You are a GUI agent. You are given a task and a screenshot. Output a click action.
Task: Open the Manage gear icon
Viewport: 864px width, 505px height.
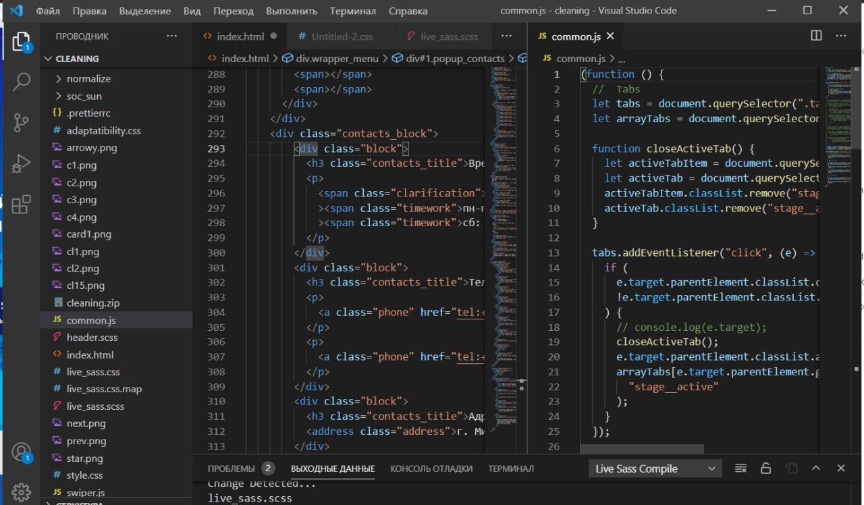[x=22, y=491]
